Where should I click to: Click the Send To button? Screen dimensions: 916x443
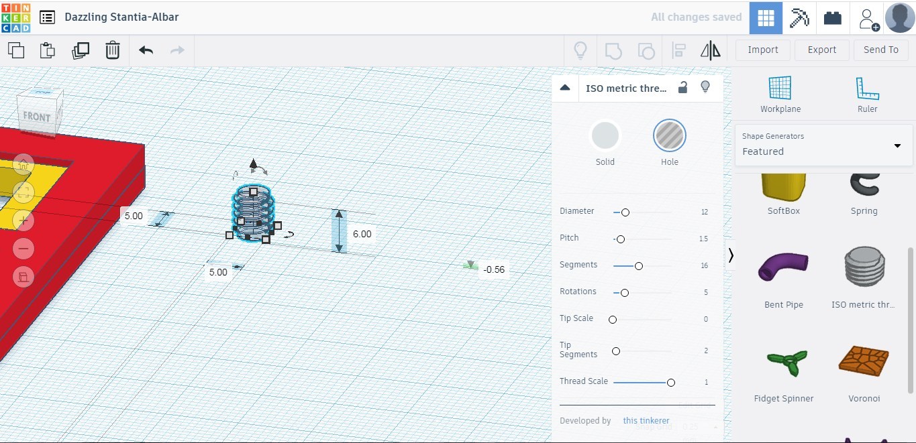tap(881, 50)
